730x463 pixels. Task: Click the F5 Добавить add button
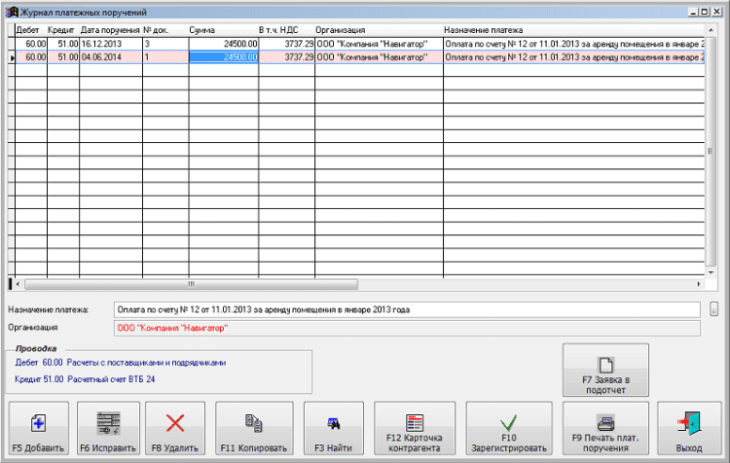tap(39, 428)
